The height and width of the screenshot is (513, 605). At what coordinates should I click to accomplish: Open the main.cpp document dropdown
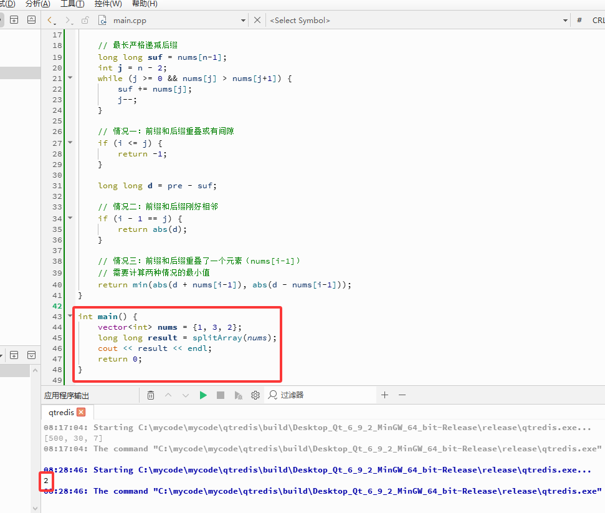tap(243, 21)
